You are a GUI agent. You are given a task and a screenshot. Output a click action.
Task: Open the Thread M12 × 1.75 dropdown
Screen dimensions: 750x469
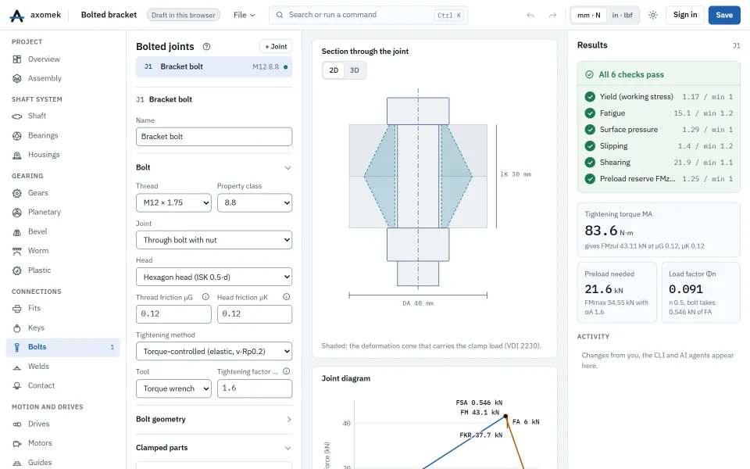coord(173,202)
